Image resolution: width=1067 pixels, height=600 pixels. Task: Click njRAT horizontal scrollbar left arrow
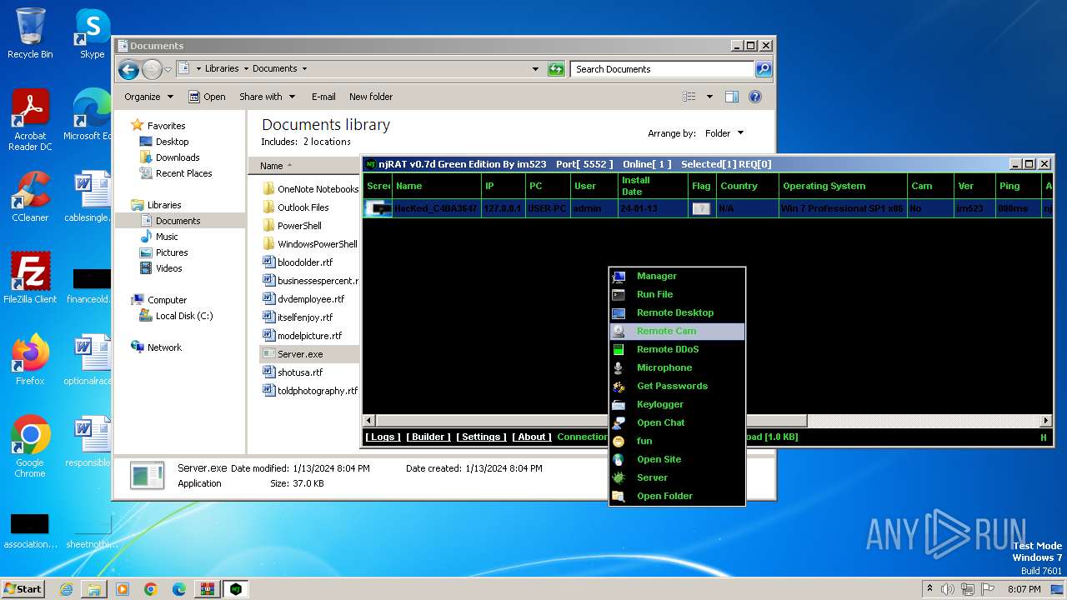click(369, 421)
